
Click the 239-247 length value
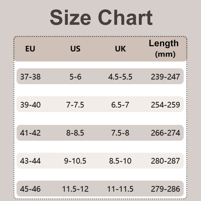tap(165, 77)
